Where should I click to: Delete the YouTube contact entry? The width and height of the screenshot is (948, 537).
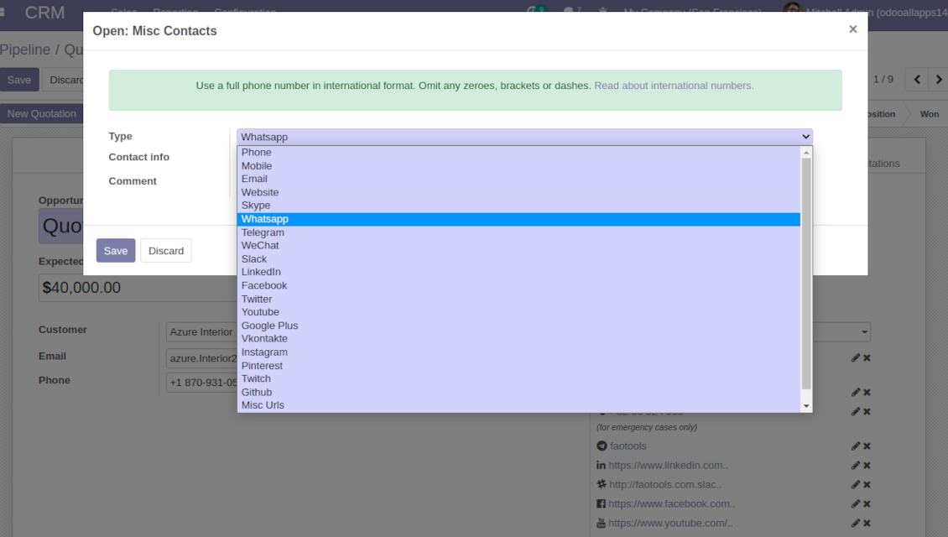tap(867, 523)
